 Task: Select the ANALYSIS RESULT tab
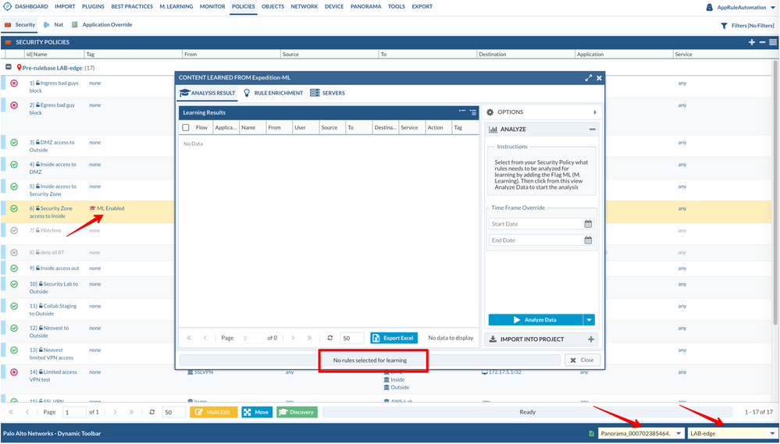[x=208, y=93]
